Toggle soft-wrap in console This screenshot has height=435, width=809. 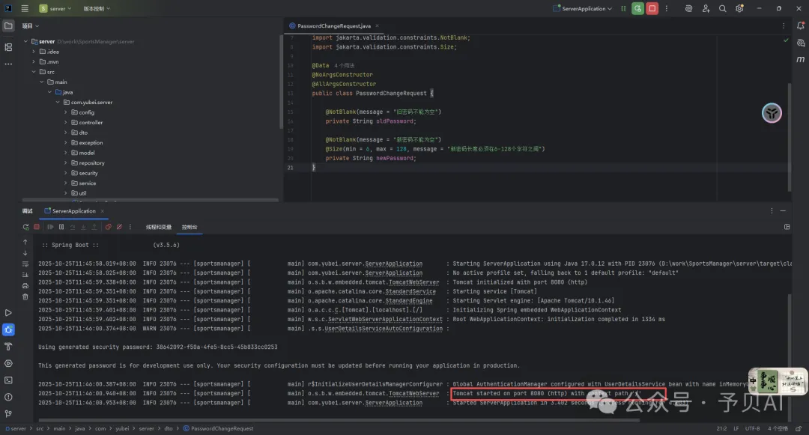pyautogui.click(x=25, y=264)
